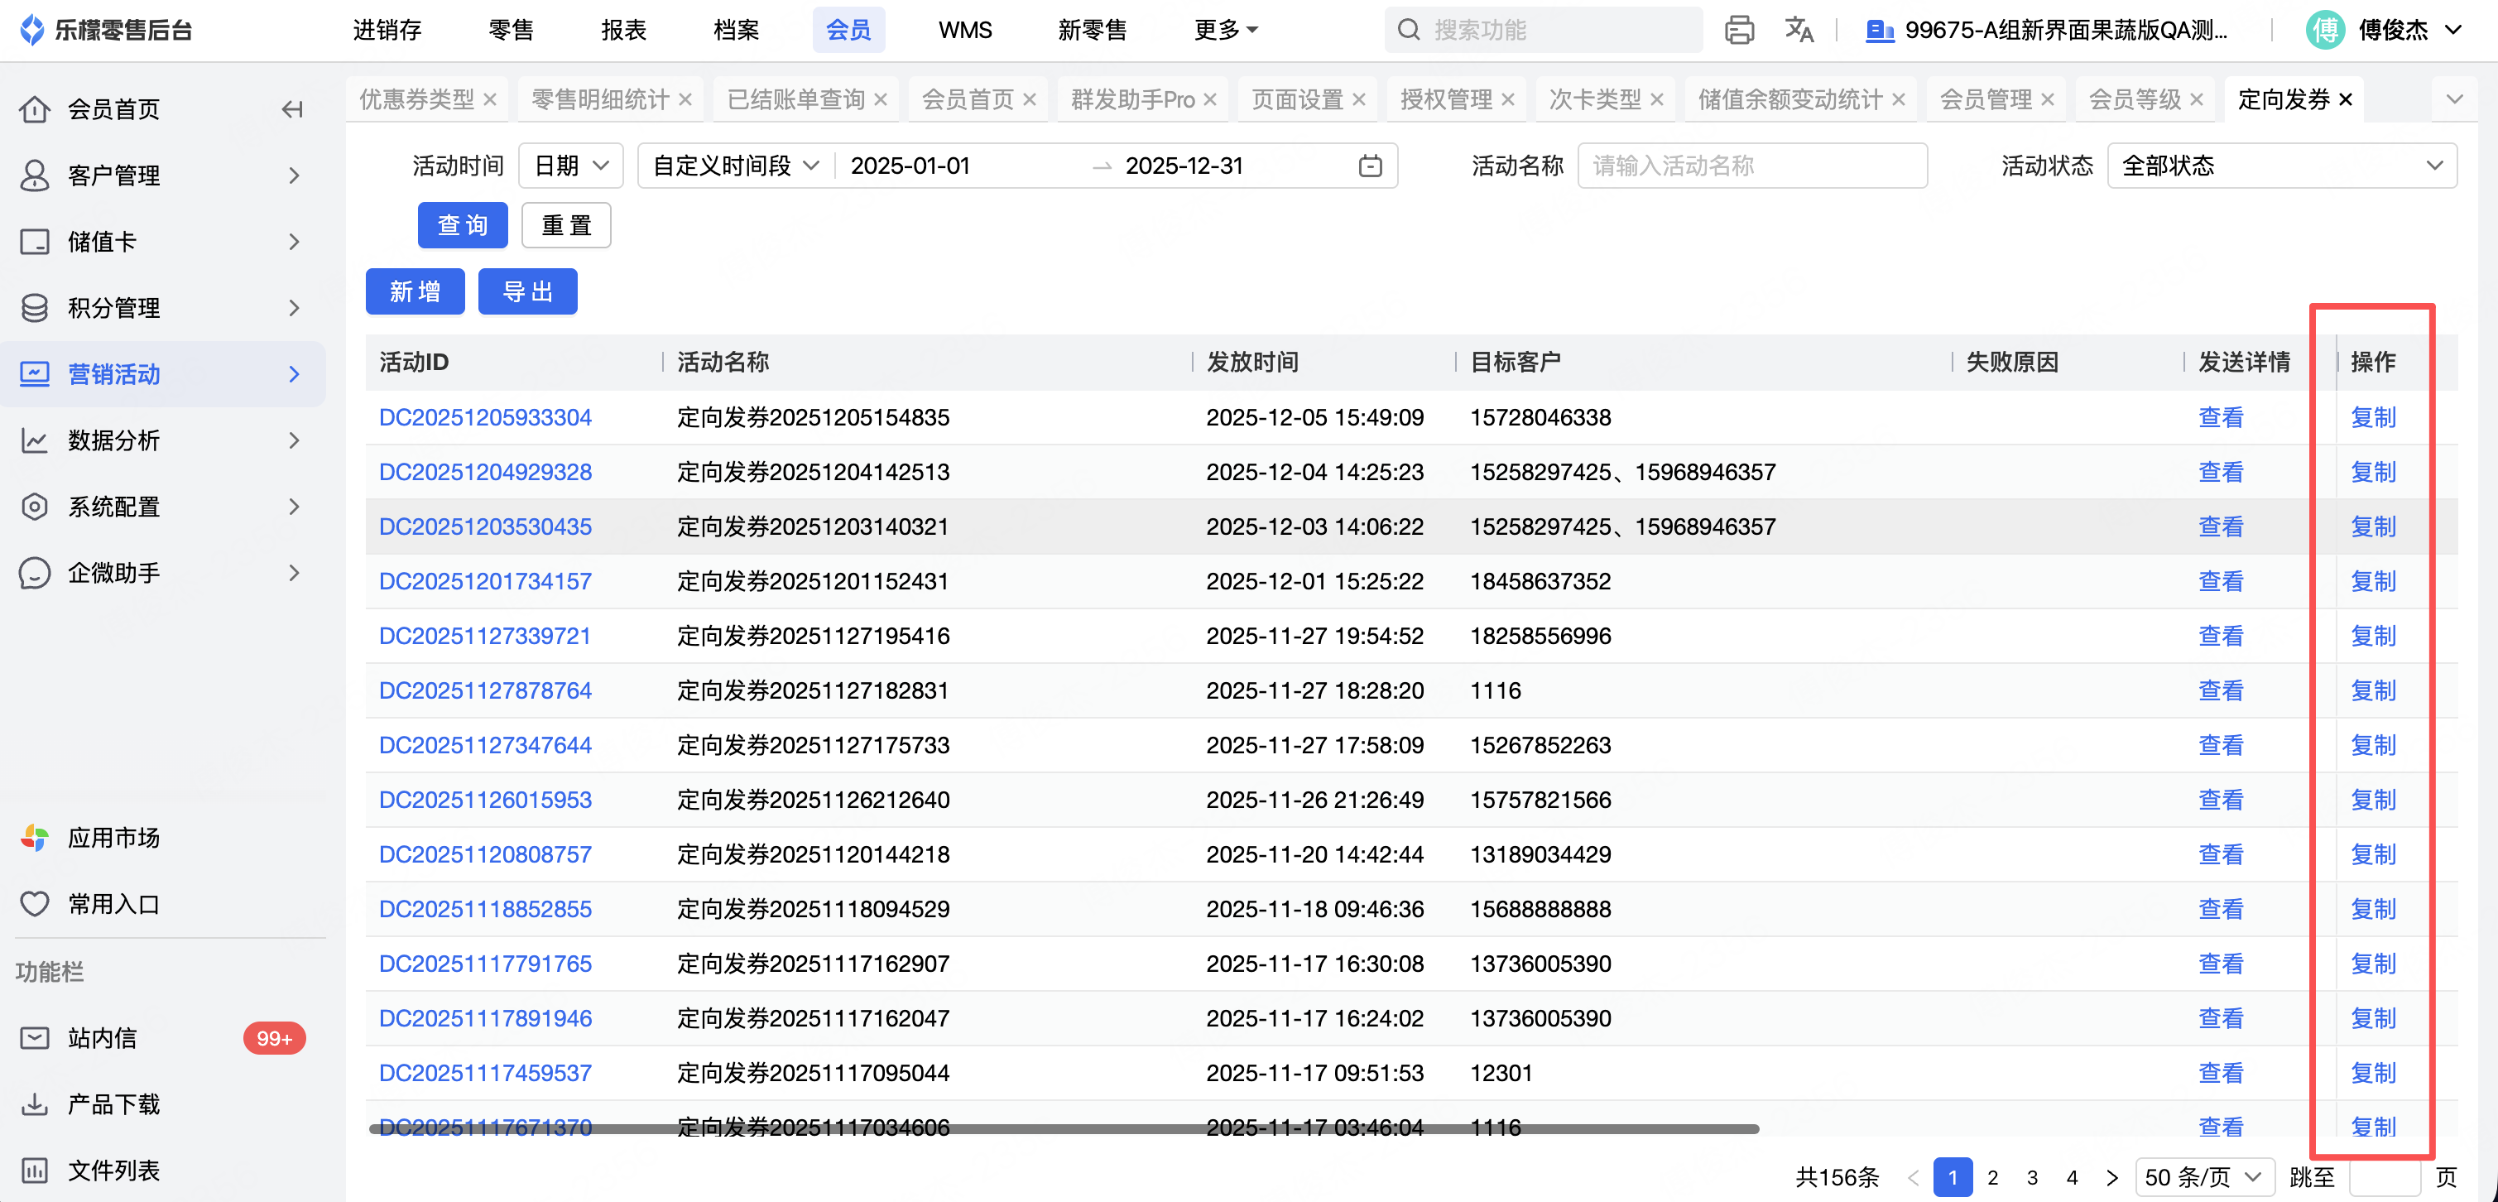Open the 更多 top menu
The height and width of the screenshot is (1202, 2498).
tap(1226, 30)
